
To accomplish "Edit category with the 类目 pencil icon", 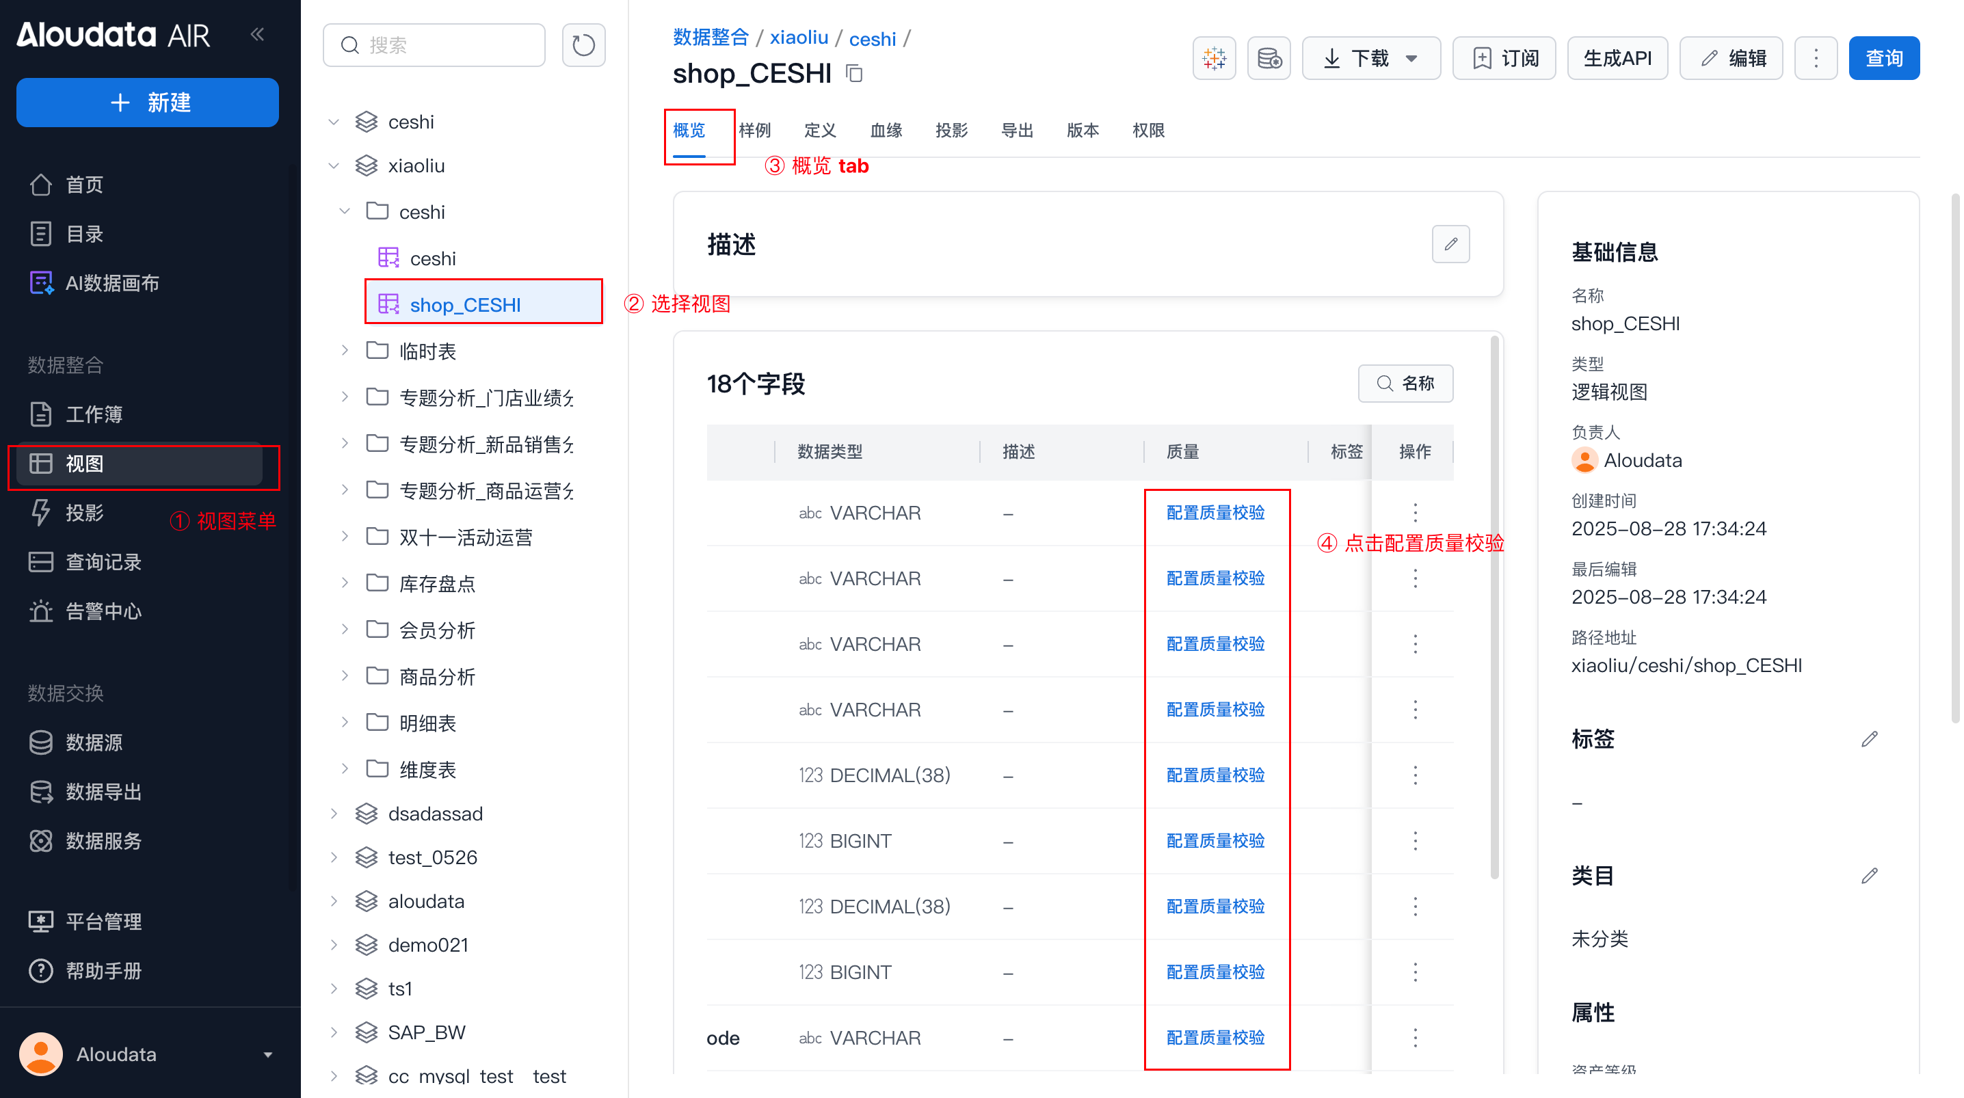I will pyautogui.click(x=1869, y=875).
